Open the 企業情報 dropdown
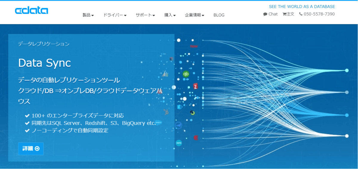 [x=195, y=15]
